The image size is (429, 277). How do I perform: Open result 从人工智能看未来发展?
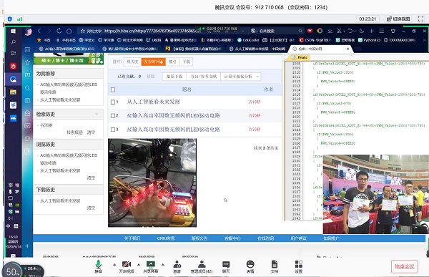pos(153,102)
